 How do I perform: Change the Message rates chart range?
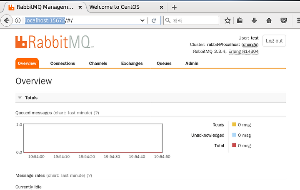tap(66, 175)
